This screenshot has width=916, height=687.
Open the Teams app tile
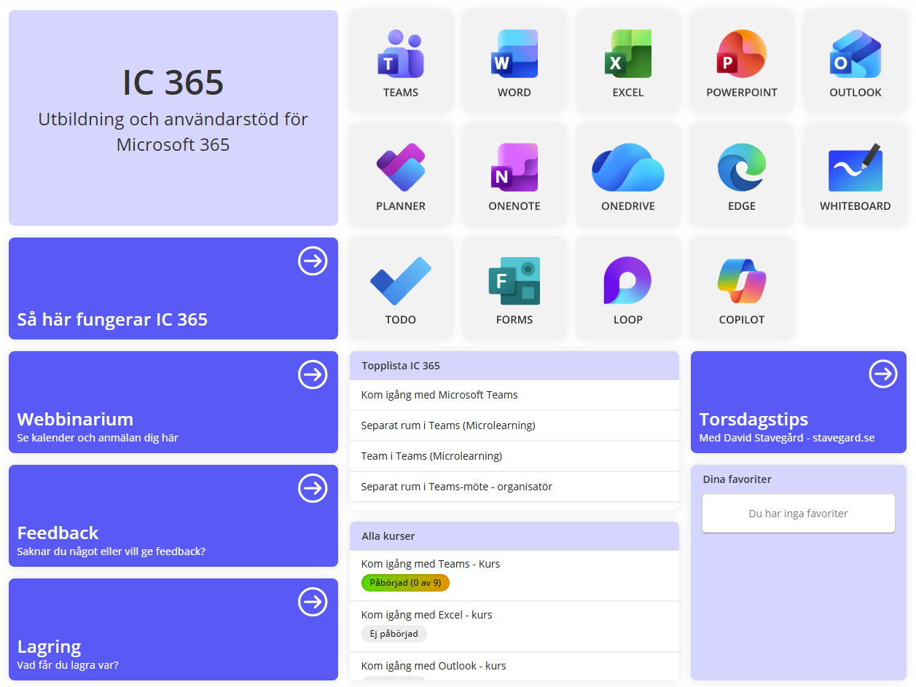coord(401,61)
